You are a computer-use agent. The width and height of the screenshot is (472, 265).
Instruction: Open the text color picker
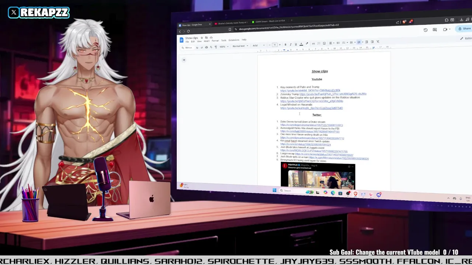301,44
